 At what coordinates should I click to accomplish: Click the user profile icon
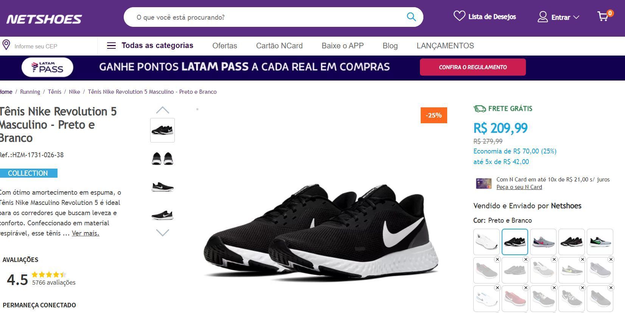[543, 17]
